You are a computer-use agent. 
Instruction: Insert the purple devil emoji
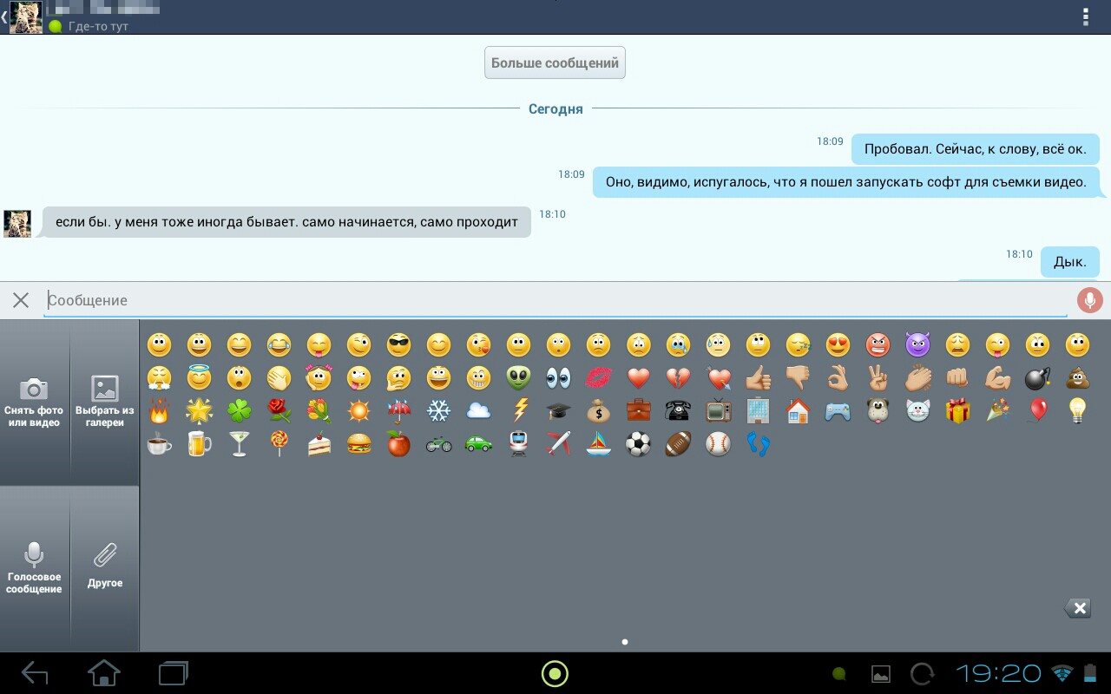pyautogui.click(x=917, y=345)
